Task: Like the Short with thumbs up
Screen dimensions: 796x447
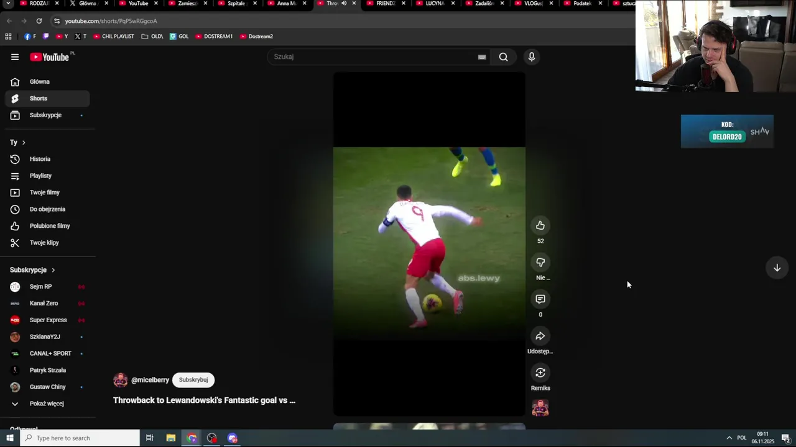Action: [540, 225]
